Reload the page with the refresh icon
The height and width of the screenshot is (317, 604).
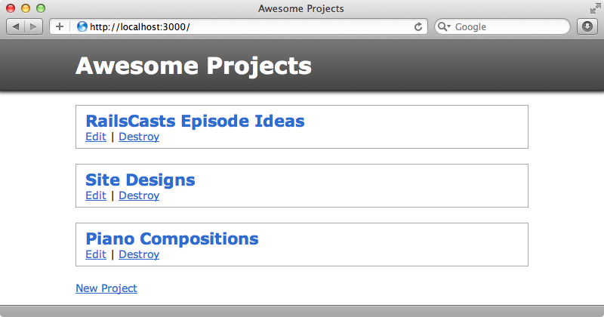(x=418, y=26)
